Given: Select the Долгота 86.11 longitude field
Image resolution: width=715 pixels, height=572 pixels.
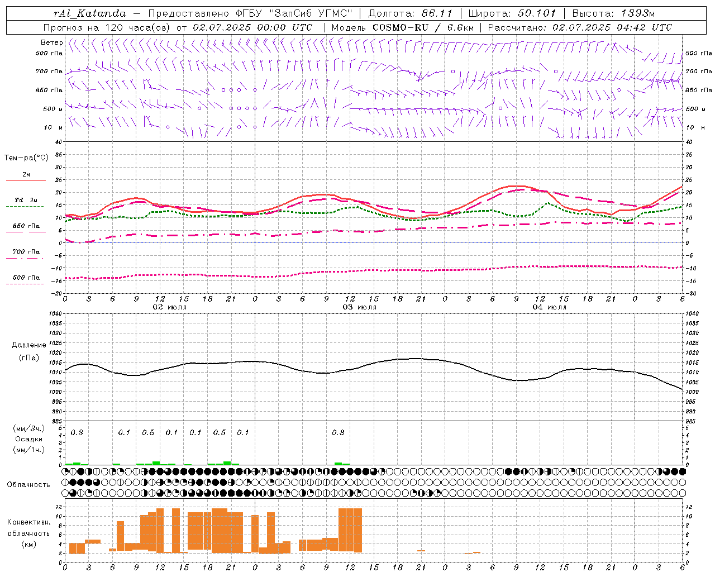Looking at the screenshot, I should click(414, 13).
